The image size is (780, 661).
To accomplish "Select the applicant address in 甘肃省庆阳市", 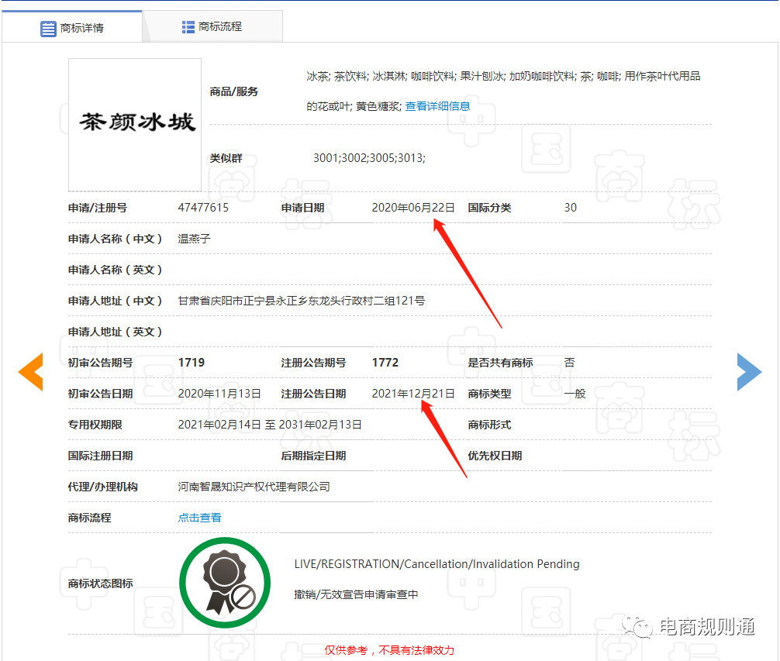I will point(301,301).
